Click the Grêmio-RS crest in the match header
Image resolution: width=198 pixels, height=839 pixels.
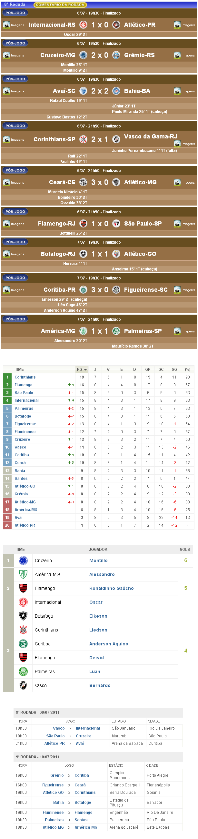point(116,55)
